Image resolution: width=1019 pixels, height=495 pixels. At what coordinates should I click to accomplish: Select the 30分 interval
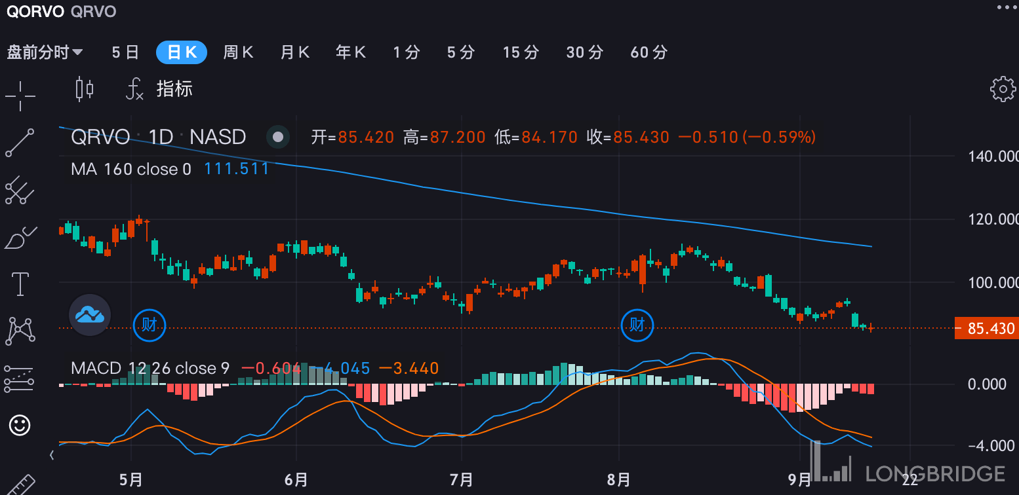585,52
